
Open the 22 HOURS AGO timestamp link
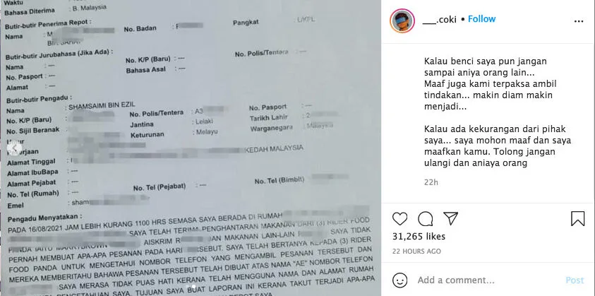(x=416, y=251)
